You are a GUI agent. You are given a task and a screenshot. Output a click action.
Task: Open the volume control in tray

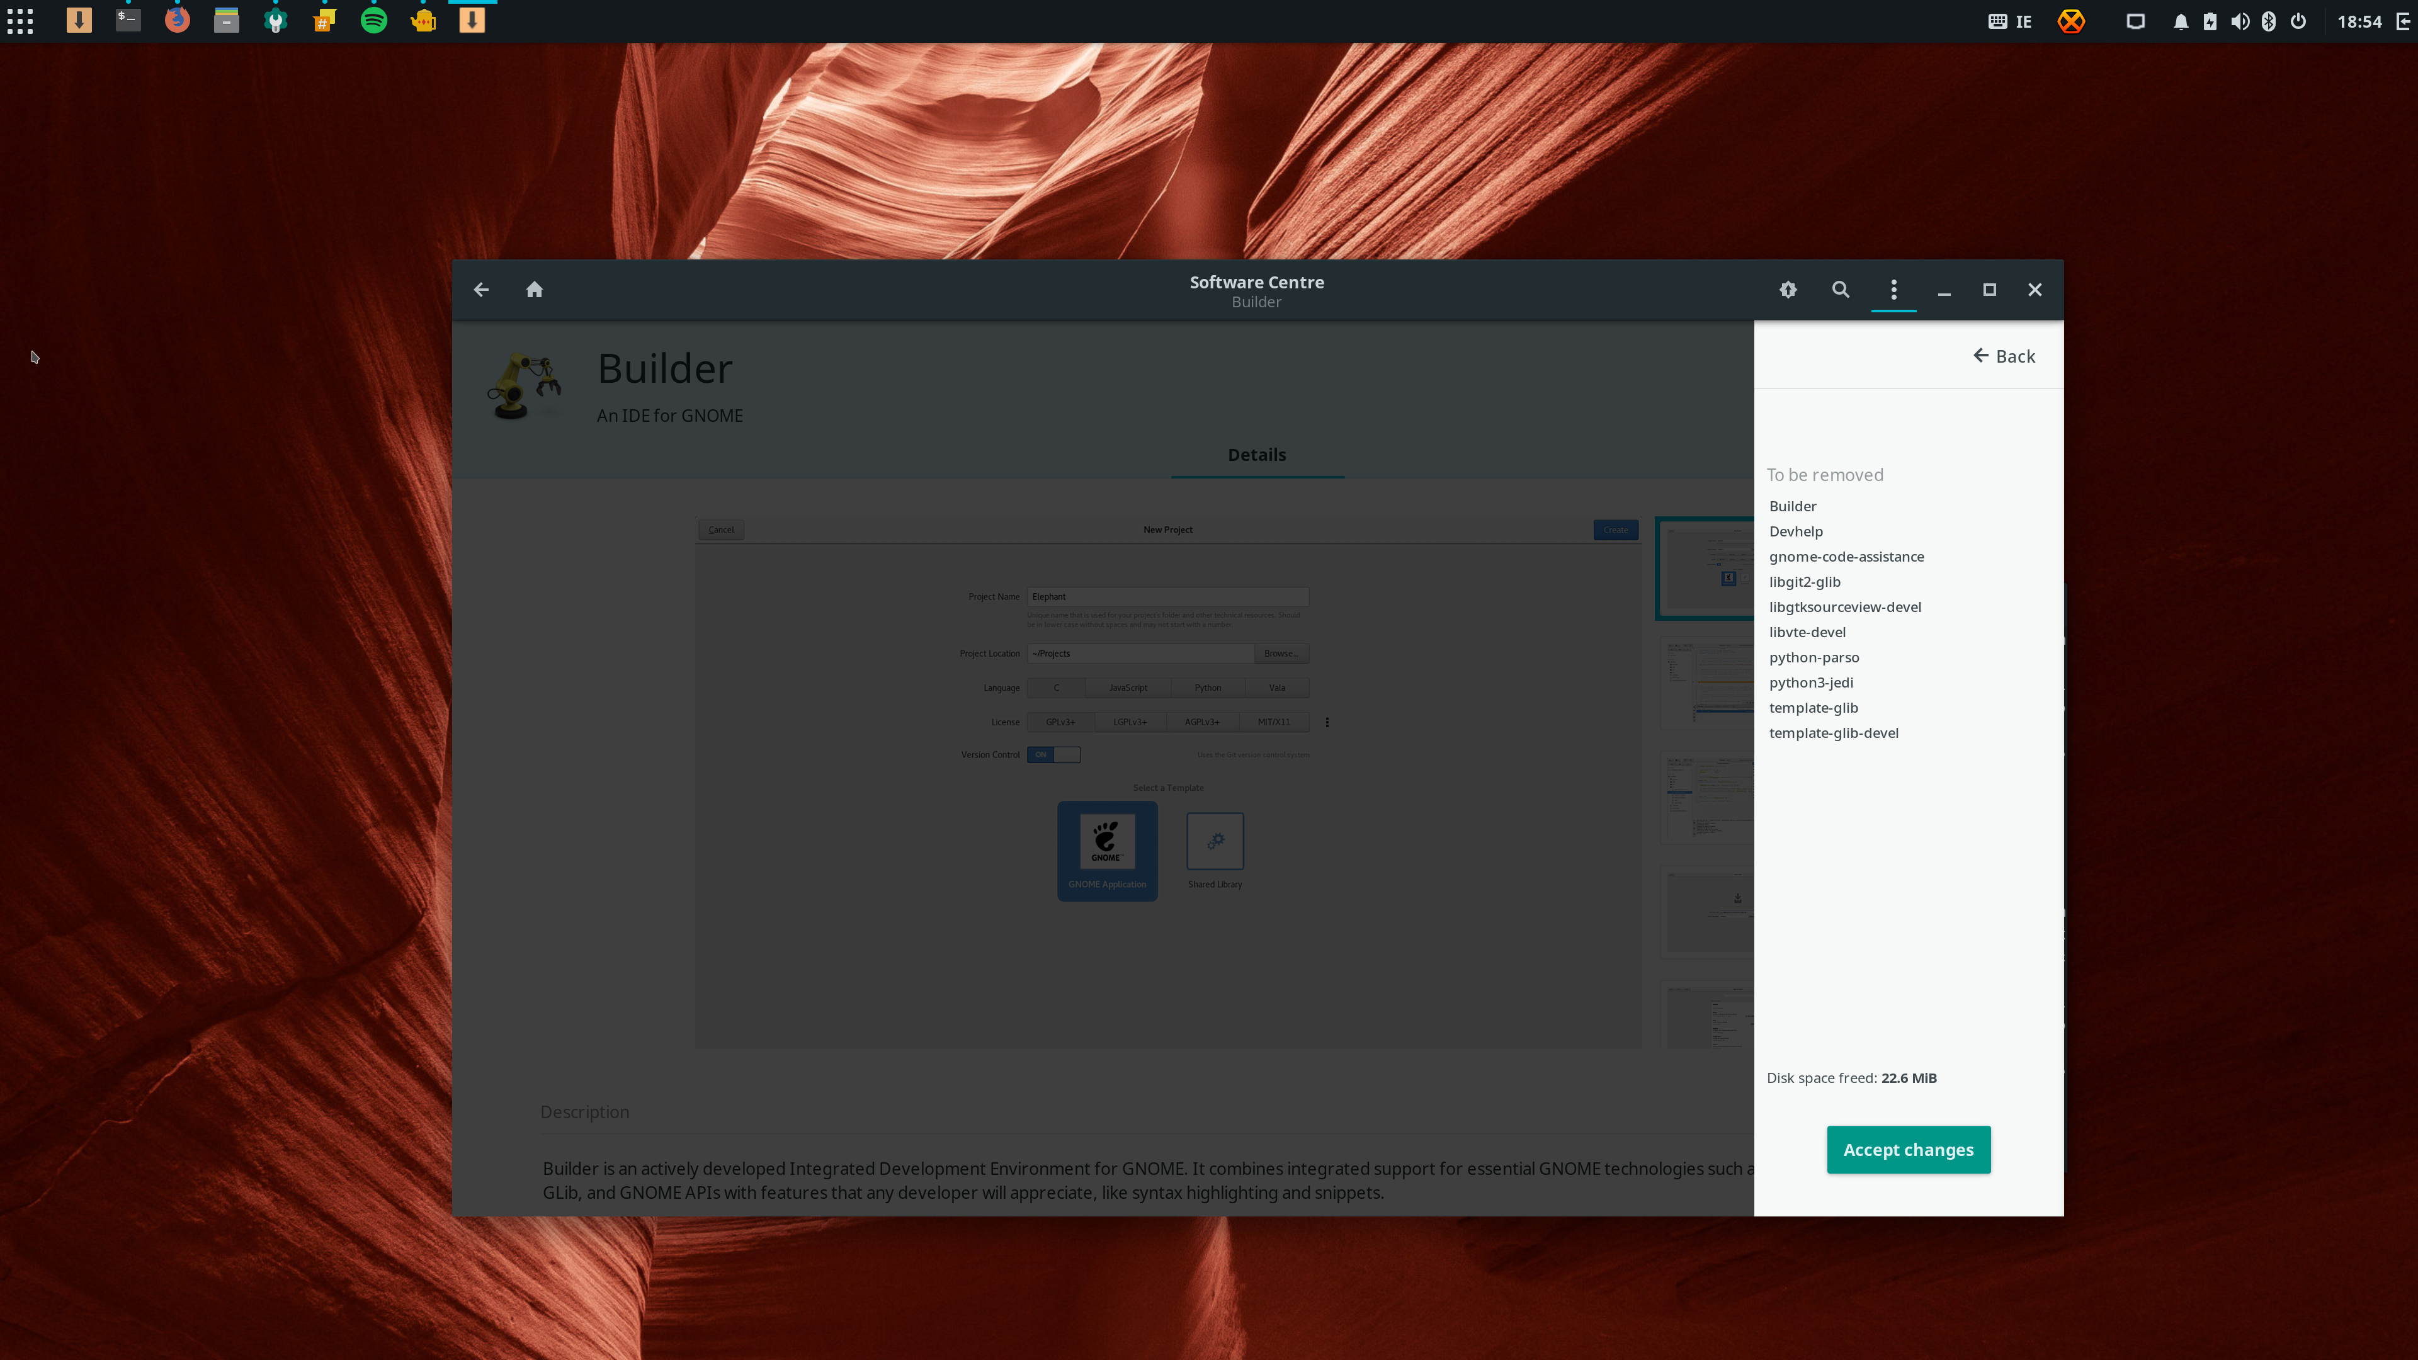pyautogui.click(x=2240, y=21)
